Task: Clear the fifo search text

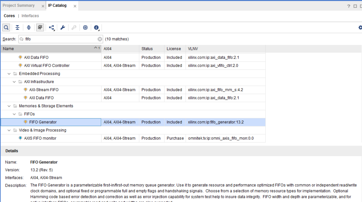Action: (100, 39)
